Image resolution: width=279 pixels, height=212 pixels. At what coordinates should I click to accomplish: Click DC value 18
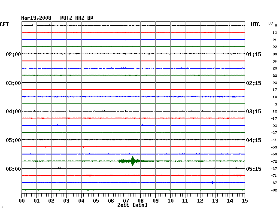[x=275, y=97]
